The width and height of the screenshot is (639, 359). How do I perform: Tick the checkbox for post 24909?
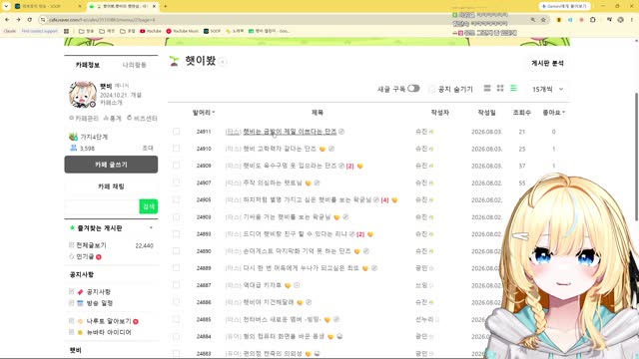176,166
